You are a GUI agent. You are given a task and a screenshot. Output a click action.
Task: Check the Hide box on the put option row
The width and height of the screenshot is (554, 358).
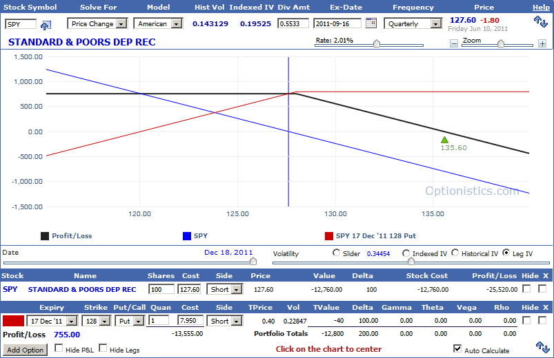[x=526, y=320]
